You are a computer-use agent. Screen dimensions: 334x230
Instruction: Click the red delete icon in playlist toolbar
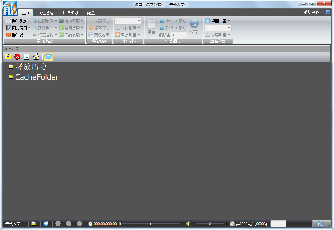tap(17, 56)
